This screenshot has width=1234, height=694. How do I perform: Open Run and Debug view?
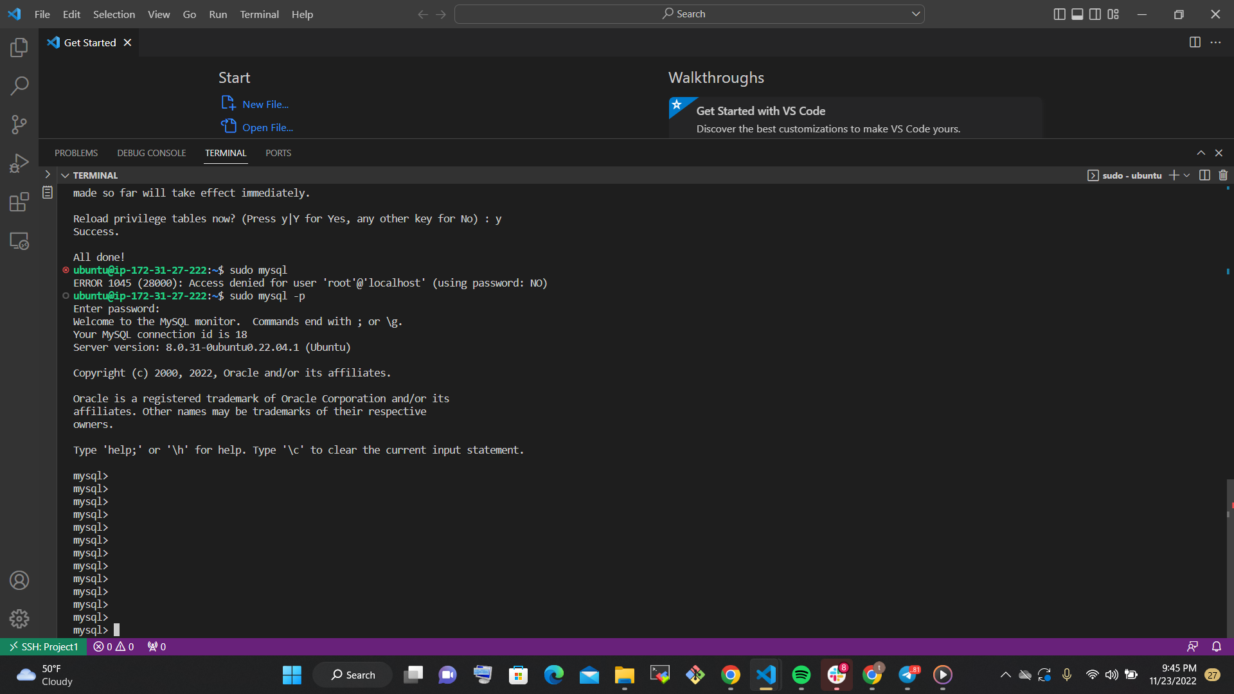coord(19,163)
